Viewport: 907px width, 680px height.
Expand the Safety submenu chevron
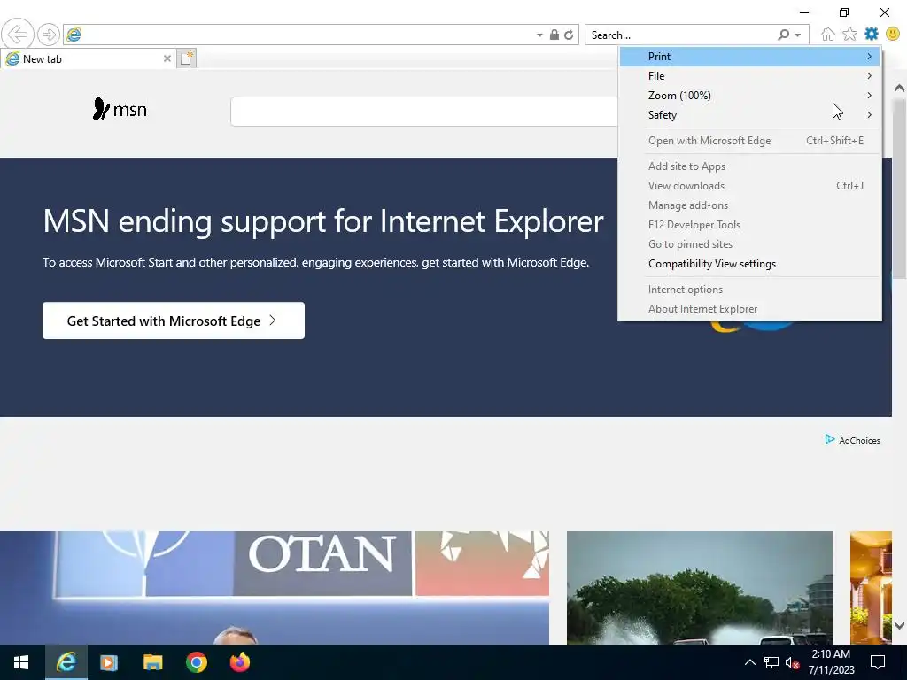click(869, 114)
